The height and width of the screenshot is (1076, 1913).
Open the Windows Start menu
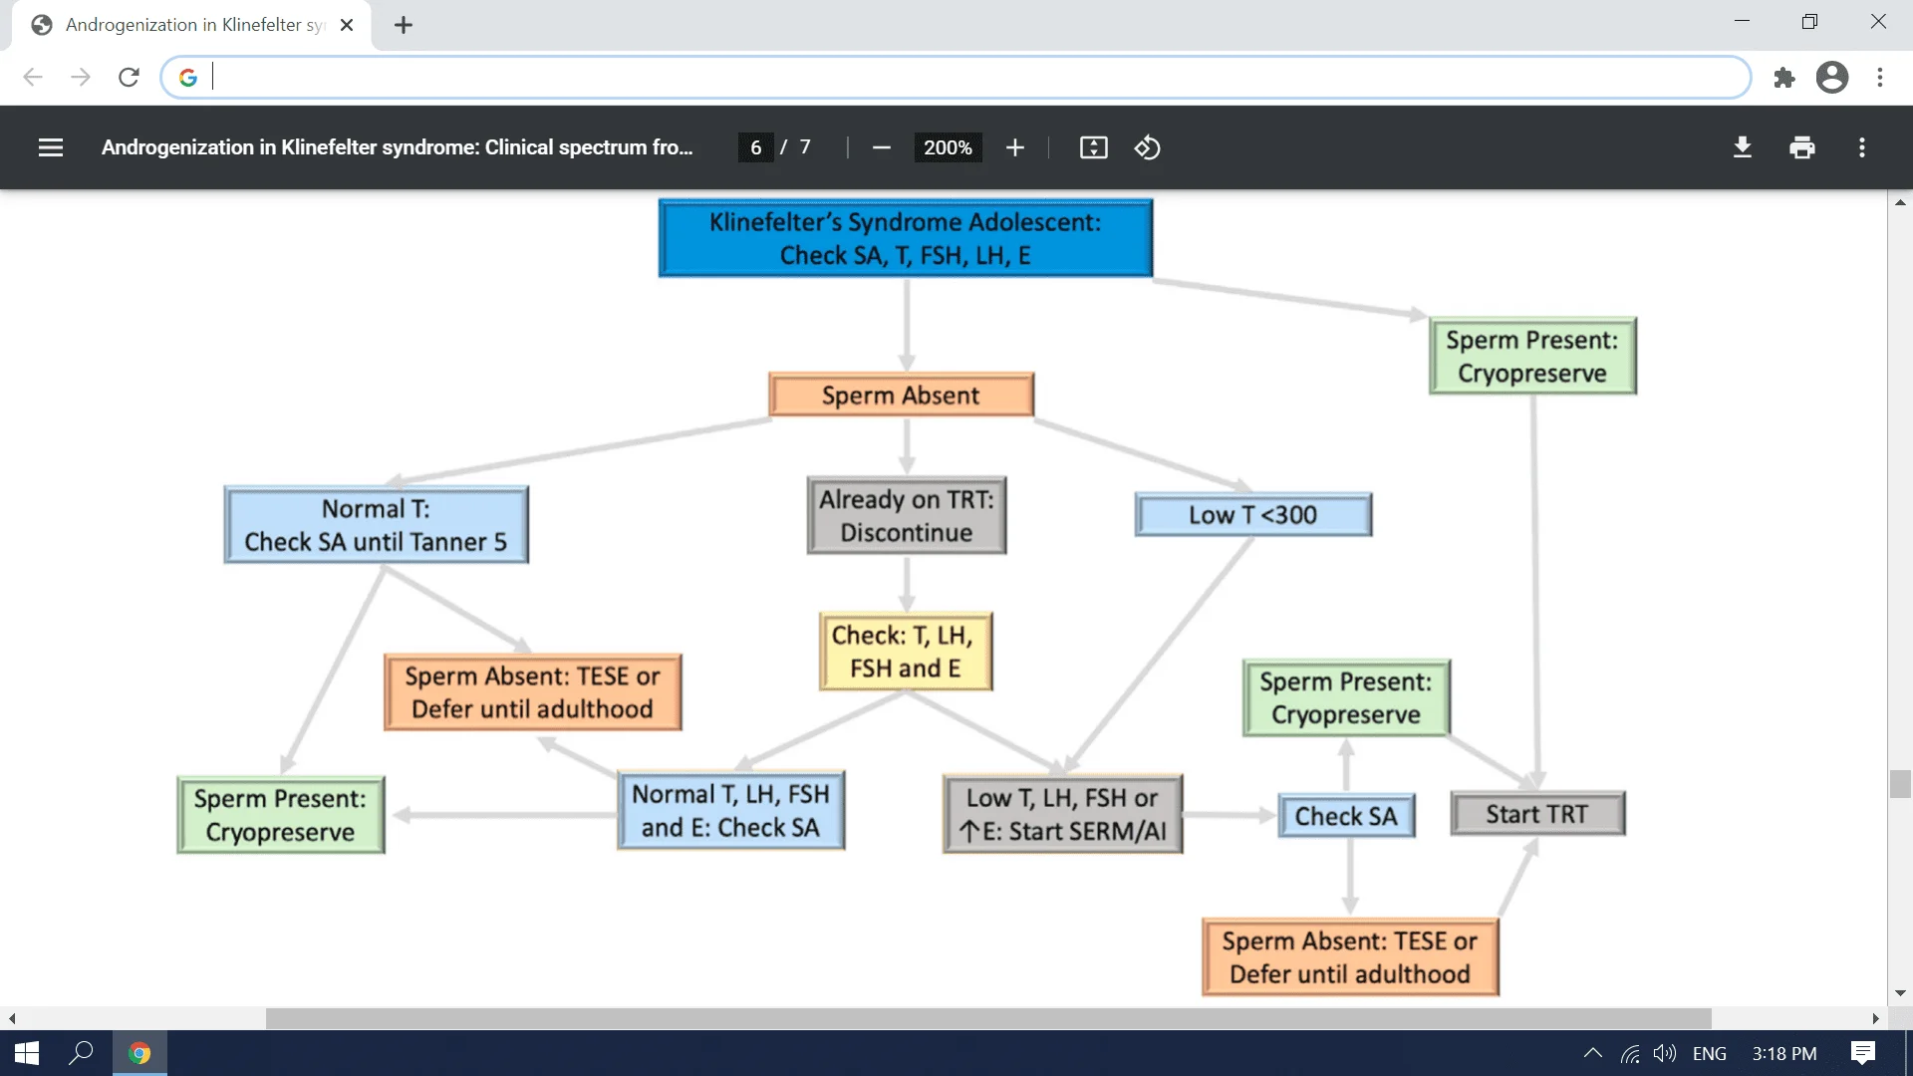point(27,1053)
